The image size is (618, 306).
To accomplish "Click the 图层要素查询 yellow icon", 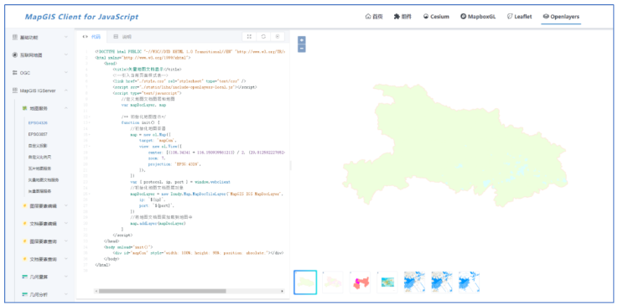I will [x=25, y=241].
